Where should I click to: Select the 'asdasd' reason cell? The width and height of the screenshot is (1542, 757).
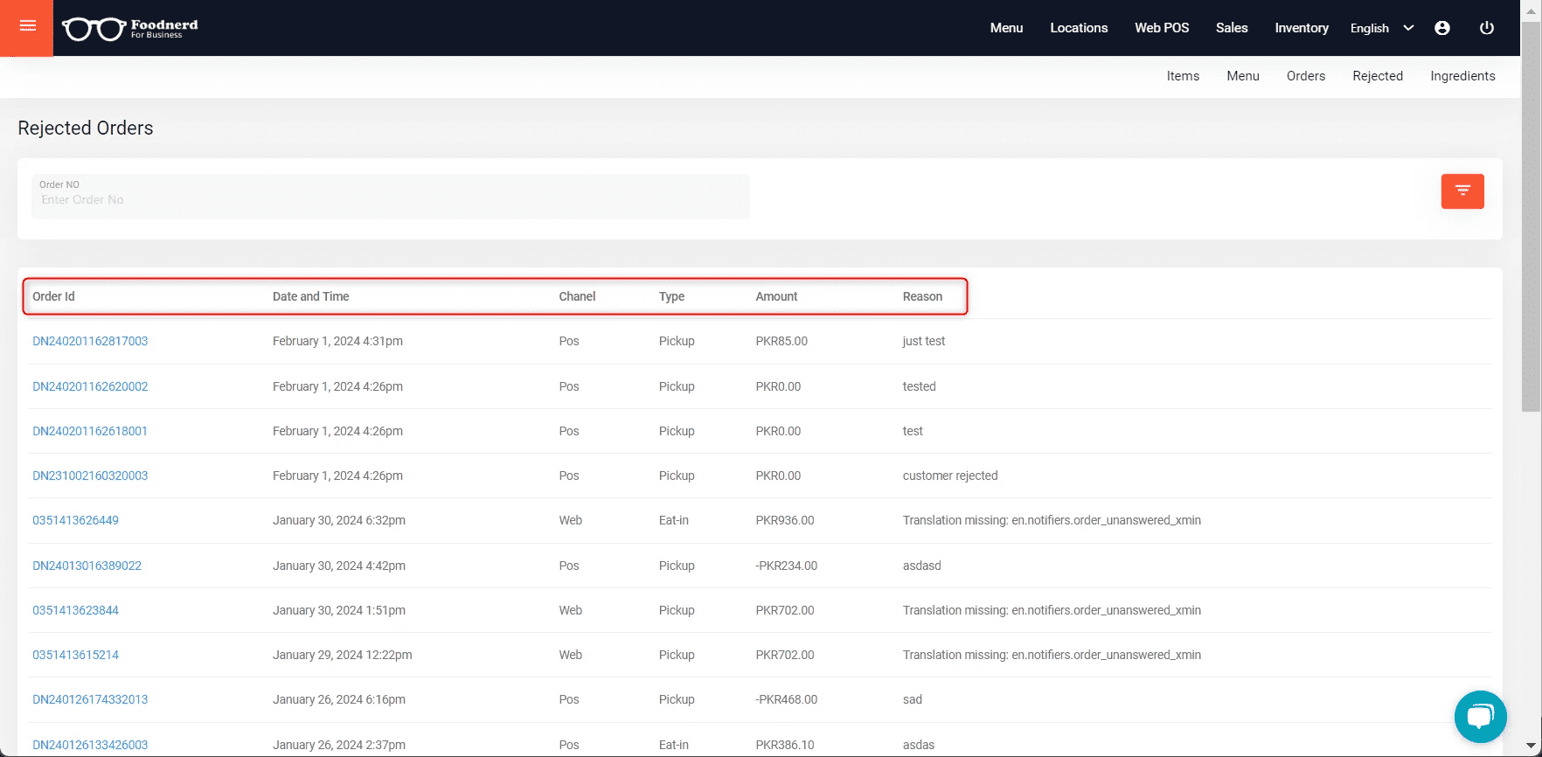921,566
